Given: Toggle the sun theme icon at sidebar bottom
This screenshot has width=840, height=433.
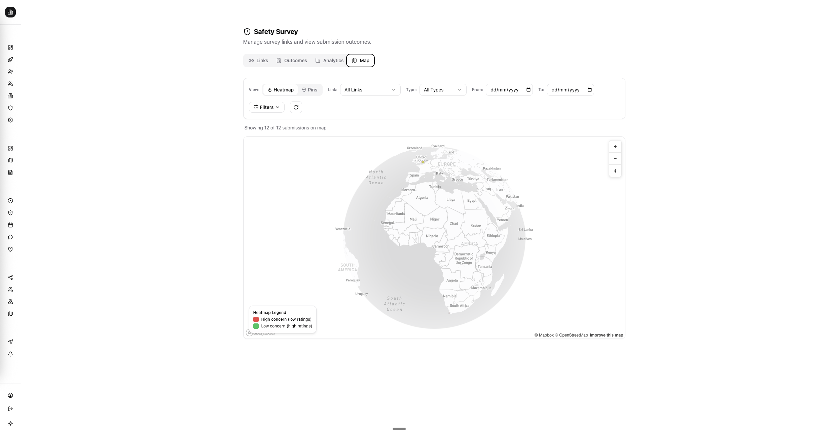Looking at the screenshot, I should click(x=10, y=423).
